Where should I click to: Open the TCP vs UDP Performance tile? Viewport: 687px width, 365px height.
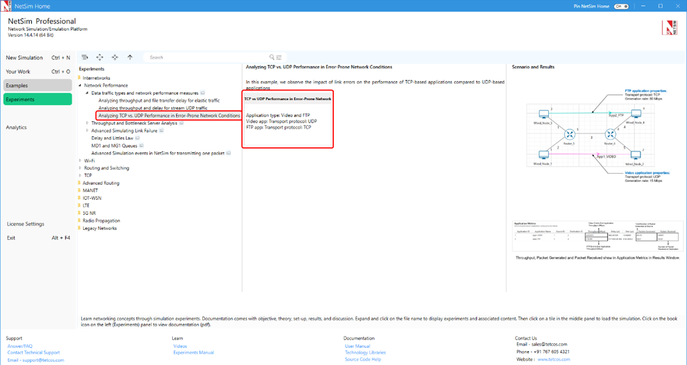tap(287, 119)
